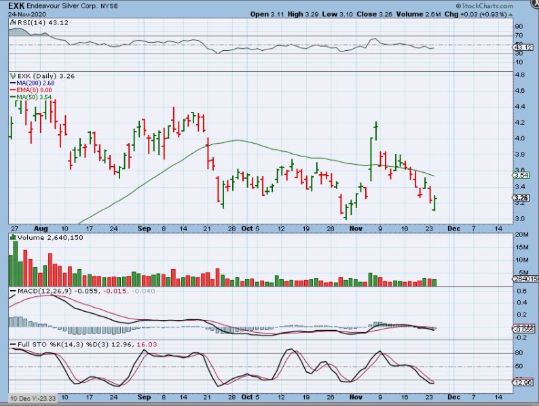Image resolution: width=539 pixels, height=406 pixels.
Task: Click the Volume legend bar icon
Action: [13, 237]
